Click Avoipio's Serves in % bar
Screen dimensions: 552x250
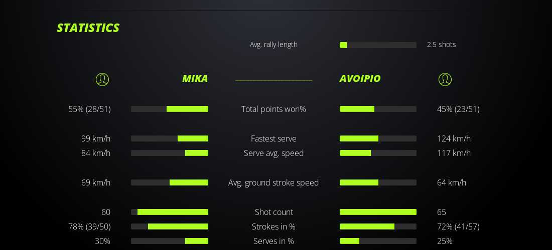(378, 241)
